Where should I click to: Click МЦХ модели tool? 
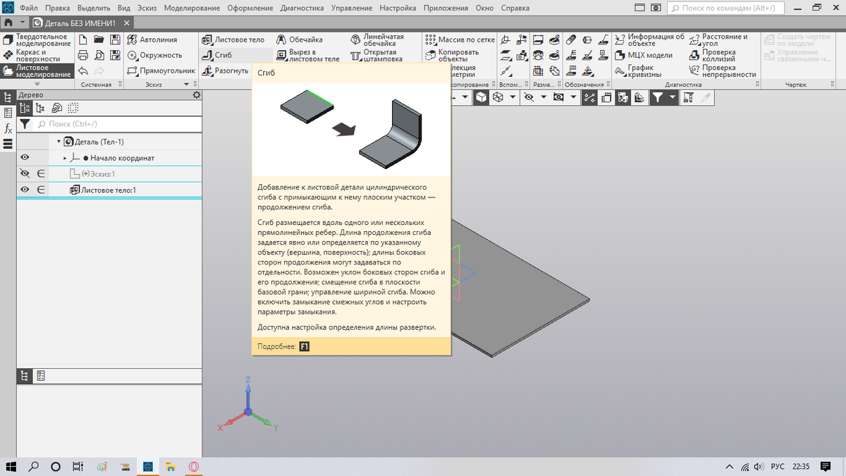click(643, 55)
